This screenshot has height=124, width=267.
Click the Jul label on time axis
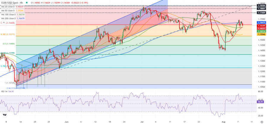(142, 122)
